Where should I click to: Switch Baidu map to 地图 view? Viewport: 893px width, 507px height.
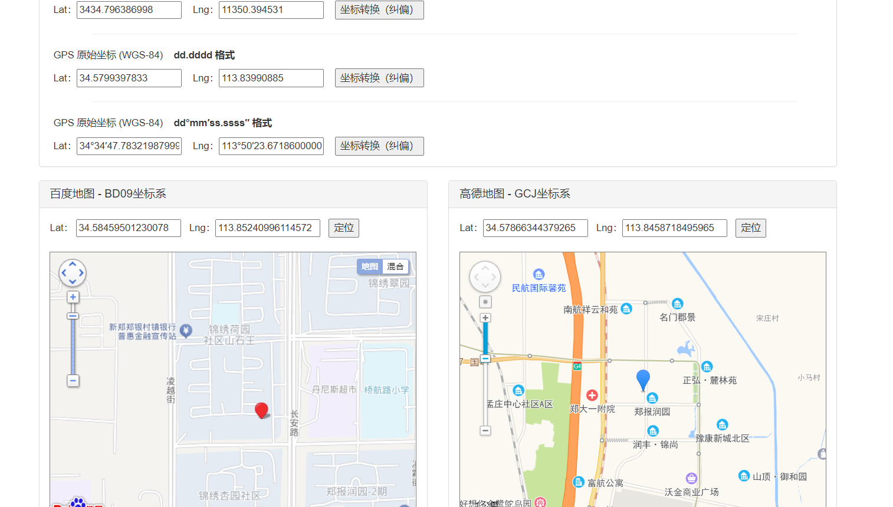click(370, 266)
